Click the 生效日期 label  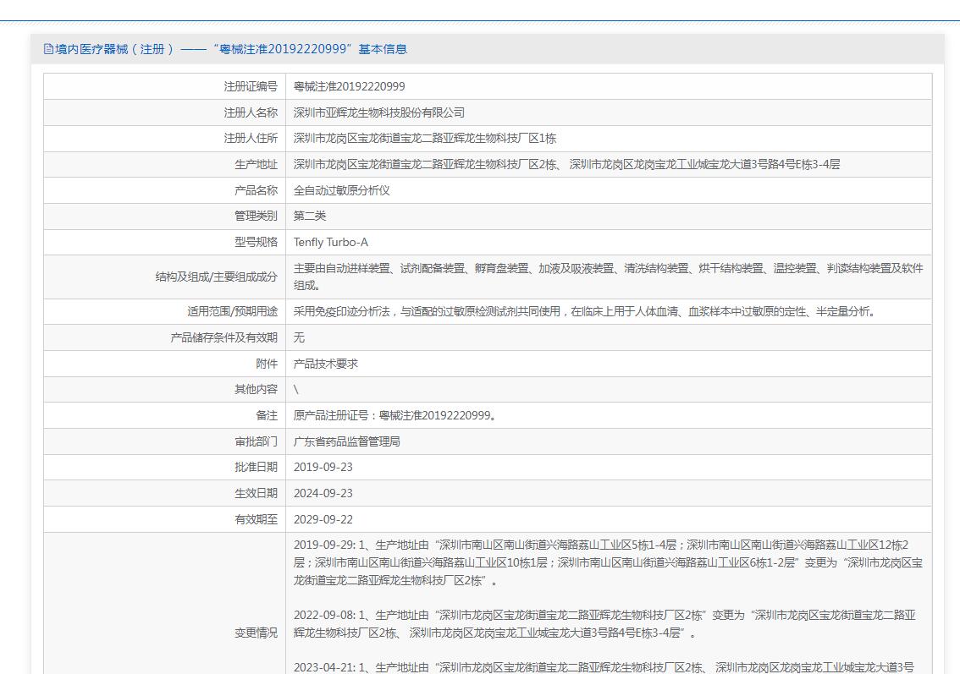(256, 493)
